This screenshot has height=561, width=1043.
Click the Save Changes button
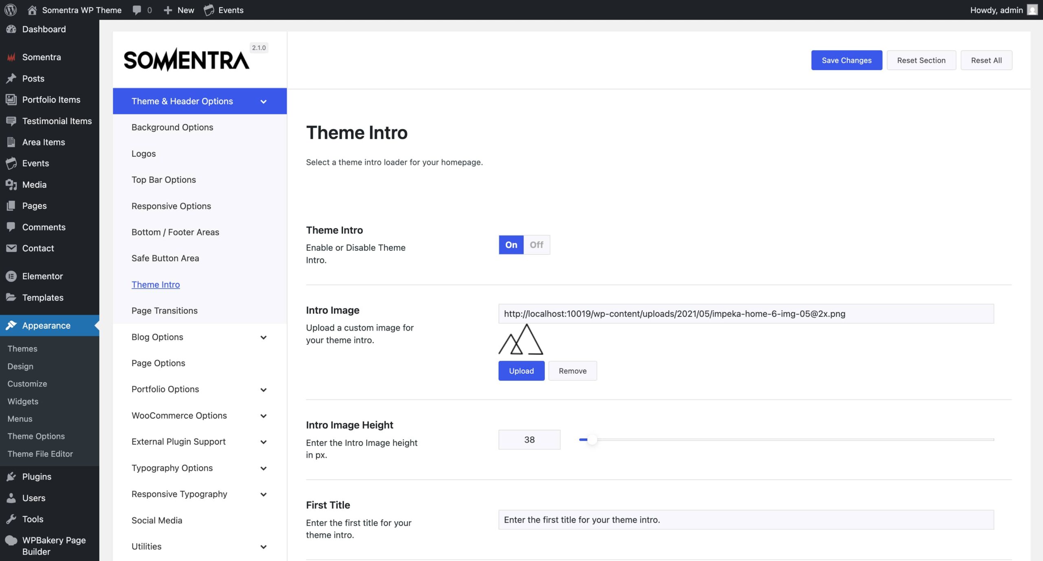pyautogui.click(x=846, y=60)
